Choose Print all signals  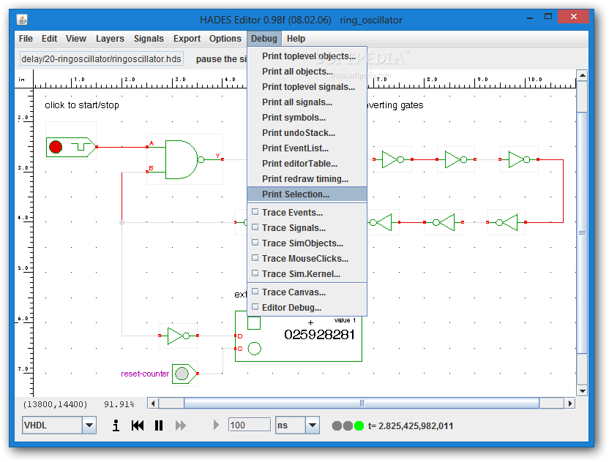pos(307,102)
